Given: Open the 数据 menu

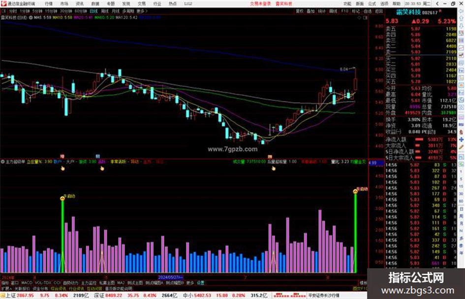Looking at the screenshot, I should click(x=95, y=4).
